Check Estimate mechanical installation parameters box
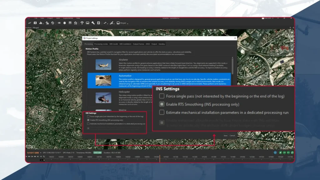The height and width of the screenshot is (180, 320). tap(88, 124)
